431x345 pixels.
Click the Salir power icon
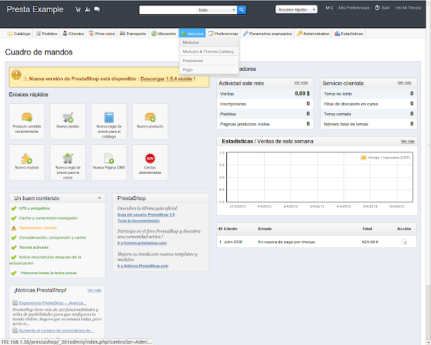pyautogui.click(x=377, y=7)
